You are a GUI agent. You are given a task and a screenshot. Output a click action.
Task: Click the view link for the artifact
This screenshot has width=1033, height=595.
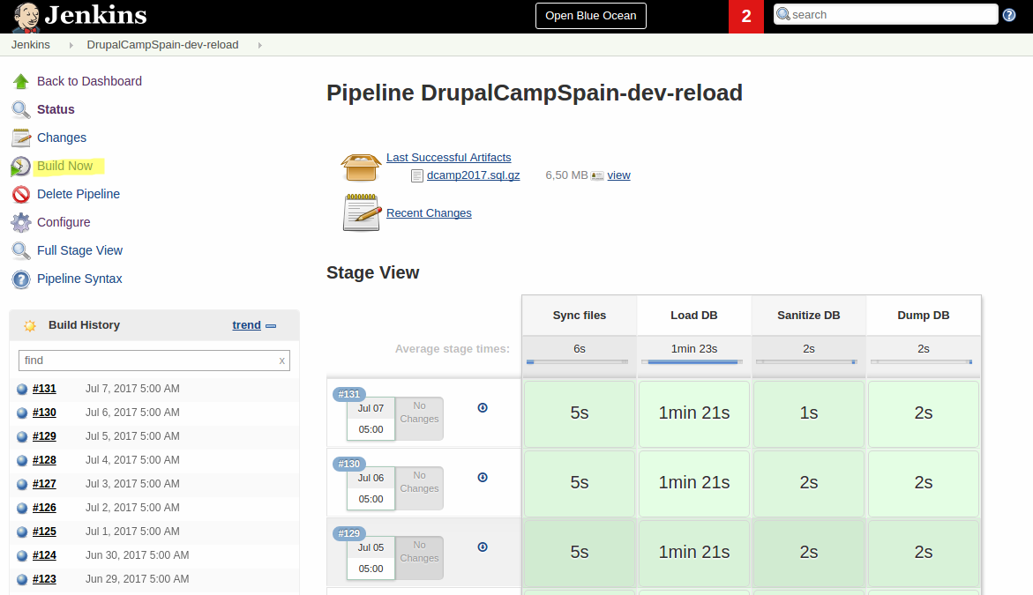tap(618, 175)
